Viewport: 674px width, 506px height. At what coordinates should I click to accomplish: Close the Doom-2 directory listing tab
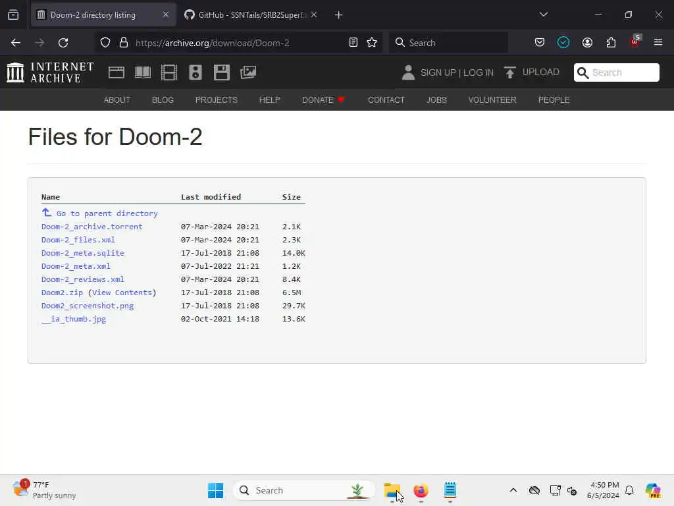166,15
